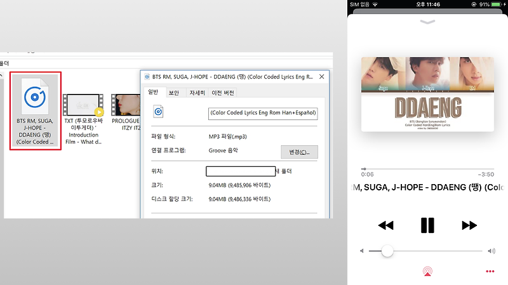Click the 9,486,336 바이트 disk size value
508x285 pixels.
249,199
